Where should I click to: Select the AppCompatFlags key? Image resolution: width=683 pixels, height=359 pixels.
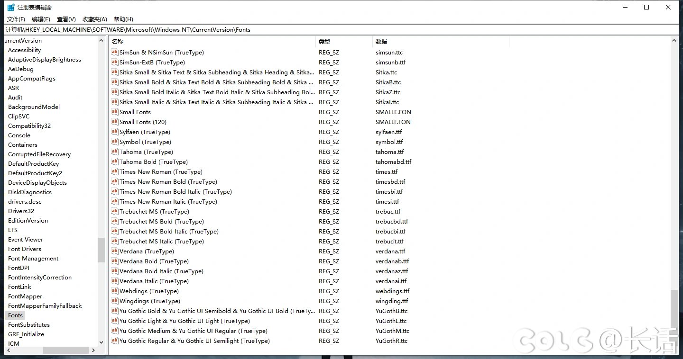(32, 79)
